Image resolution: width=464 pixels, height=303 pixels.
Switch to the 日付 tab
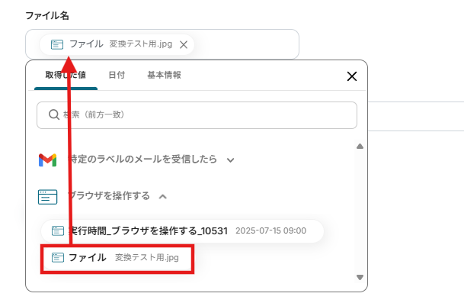(x=117, y=75)
